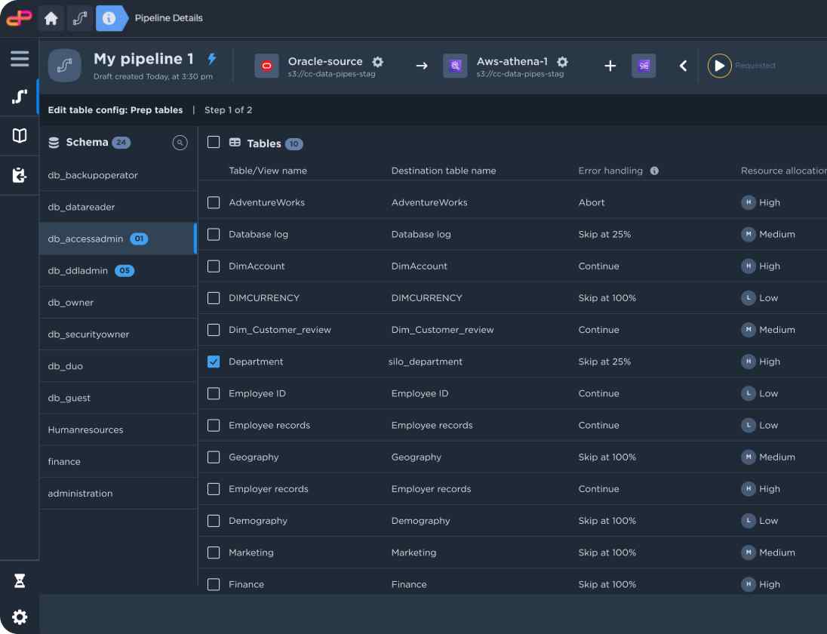Click the pipeline avatar icon beside My pipeline 1
This screenshot has height=634, width=827.
(x=64, y=66)
